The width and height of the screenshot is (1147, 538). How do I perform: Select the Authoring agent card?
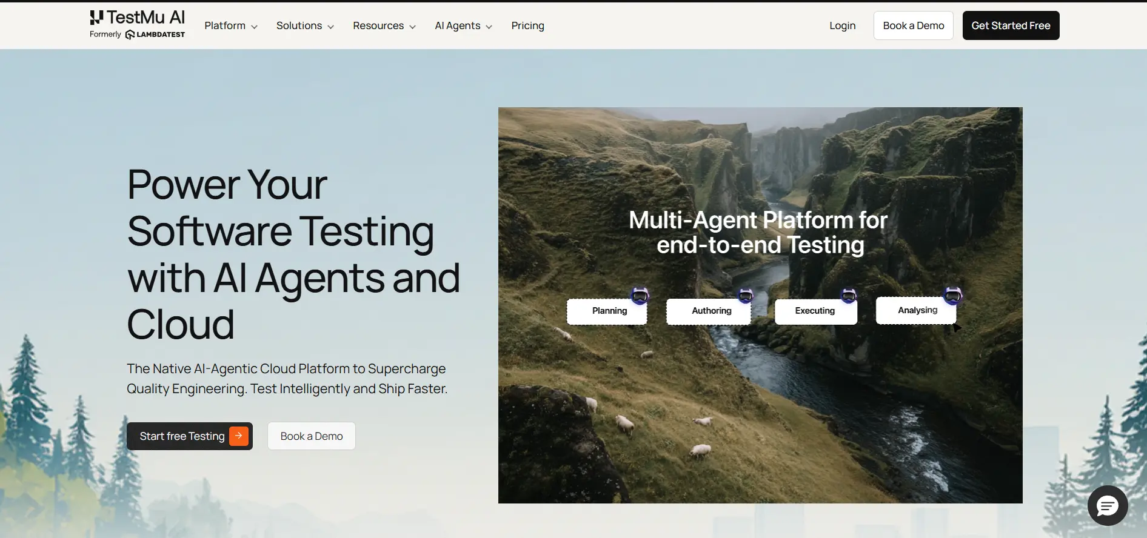(709, 311)
